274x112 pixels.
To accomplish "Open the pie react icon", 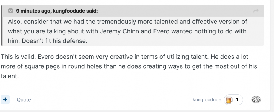I will [x=256, y=100].
